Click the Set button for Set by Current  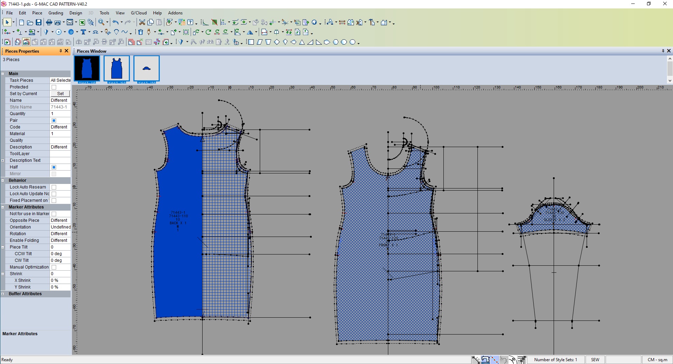[x=60, y=94]
